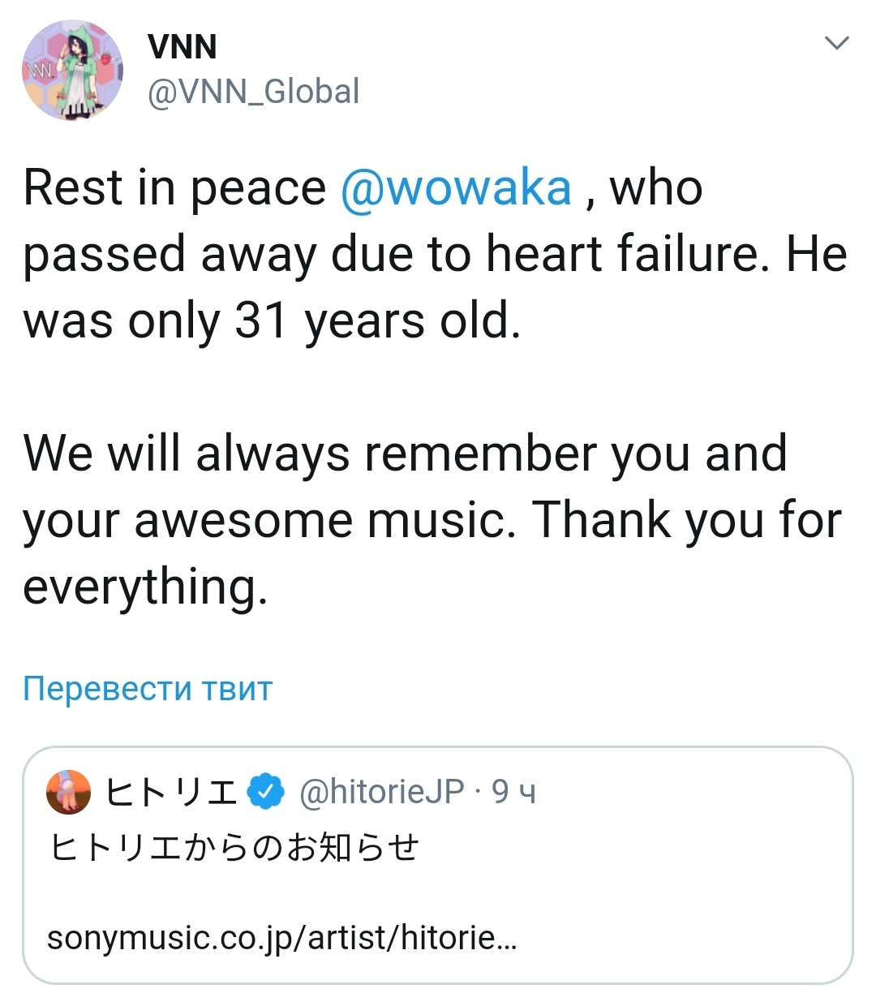Click "Перевести твит" to translate
The width and height of the screenshot is (876, 989).
(x=148, y=688)
